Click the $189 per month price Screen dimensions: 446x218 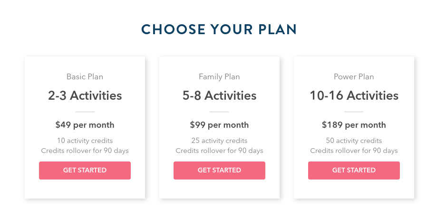click(x=354, y=125)
